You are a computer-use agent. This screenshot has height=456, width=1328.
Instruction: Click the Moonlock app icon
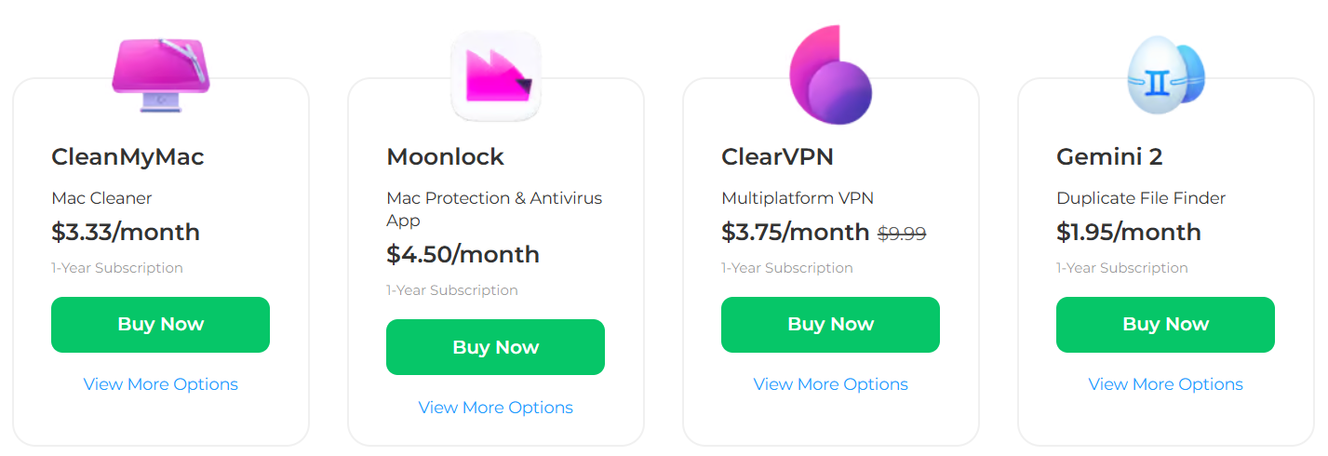click(x=496, y=76)
